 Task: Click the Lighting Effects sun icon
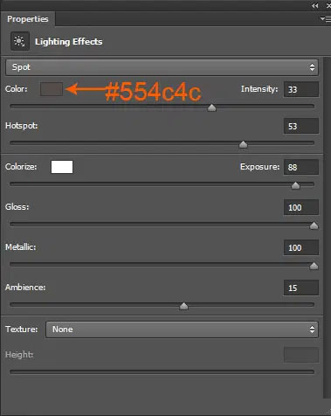(20, 41)
